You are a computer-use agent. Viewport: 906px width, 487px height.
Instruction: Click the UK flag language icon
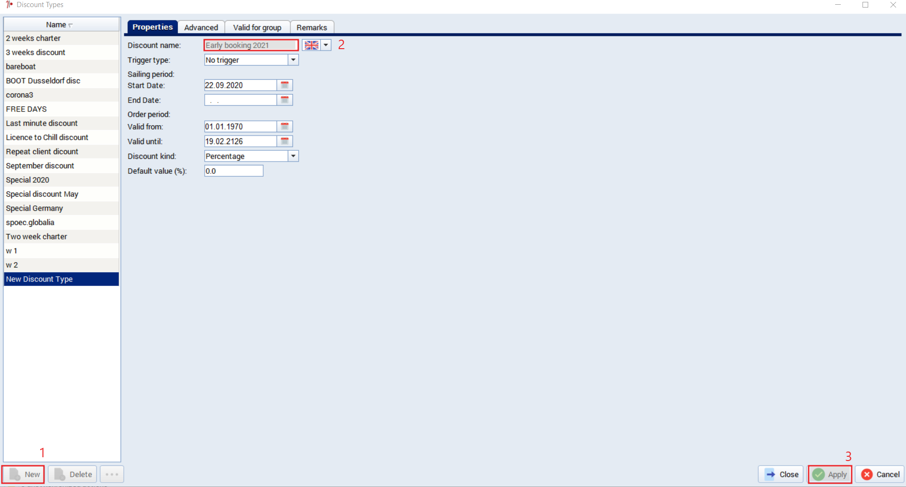311,45
